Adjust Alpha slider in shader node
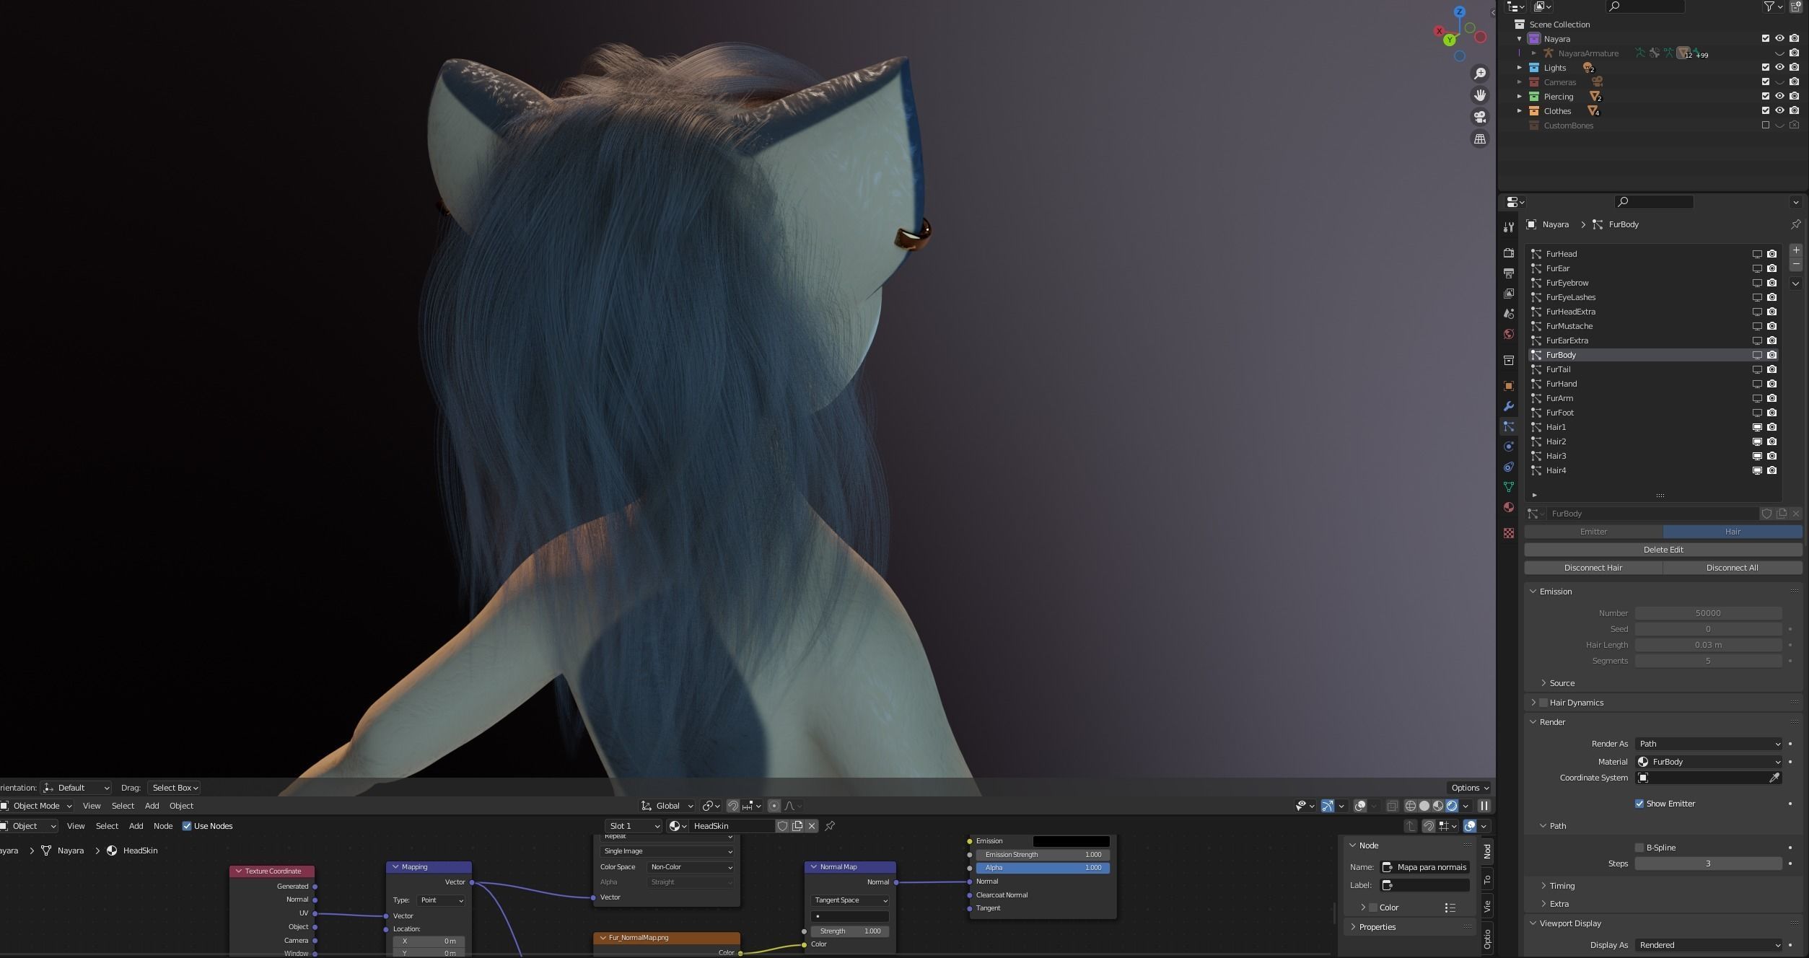Image resolution: width=1809 pixels, height=958 pixels. 1043,868
